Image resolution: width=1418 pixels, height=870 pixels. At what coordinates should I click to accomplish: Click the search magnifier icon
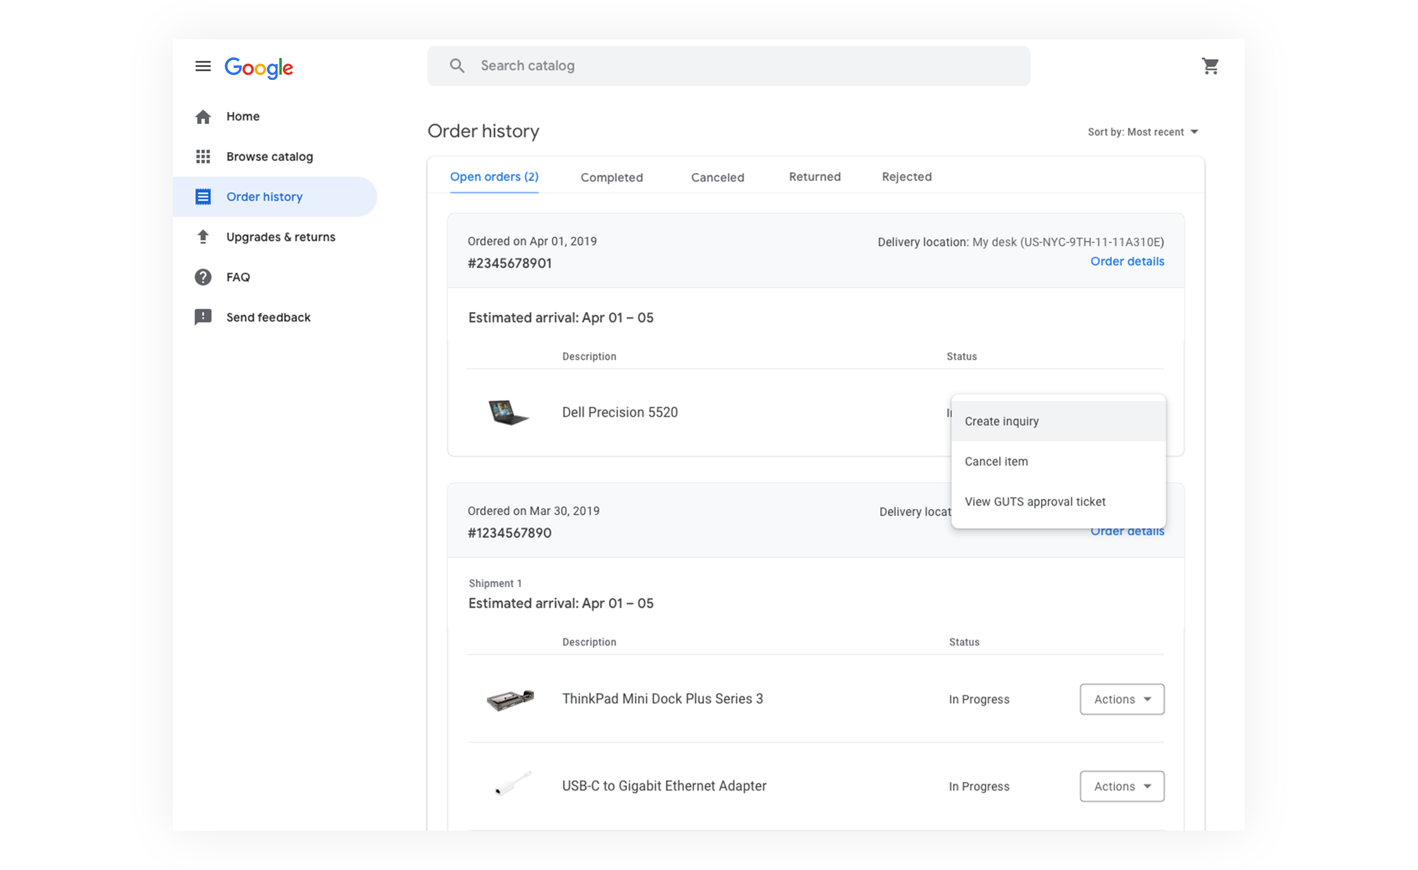coord(457,66)
